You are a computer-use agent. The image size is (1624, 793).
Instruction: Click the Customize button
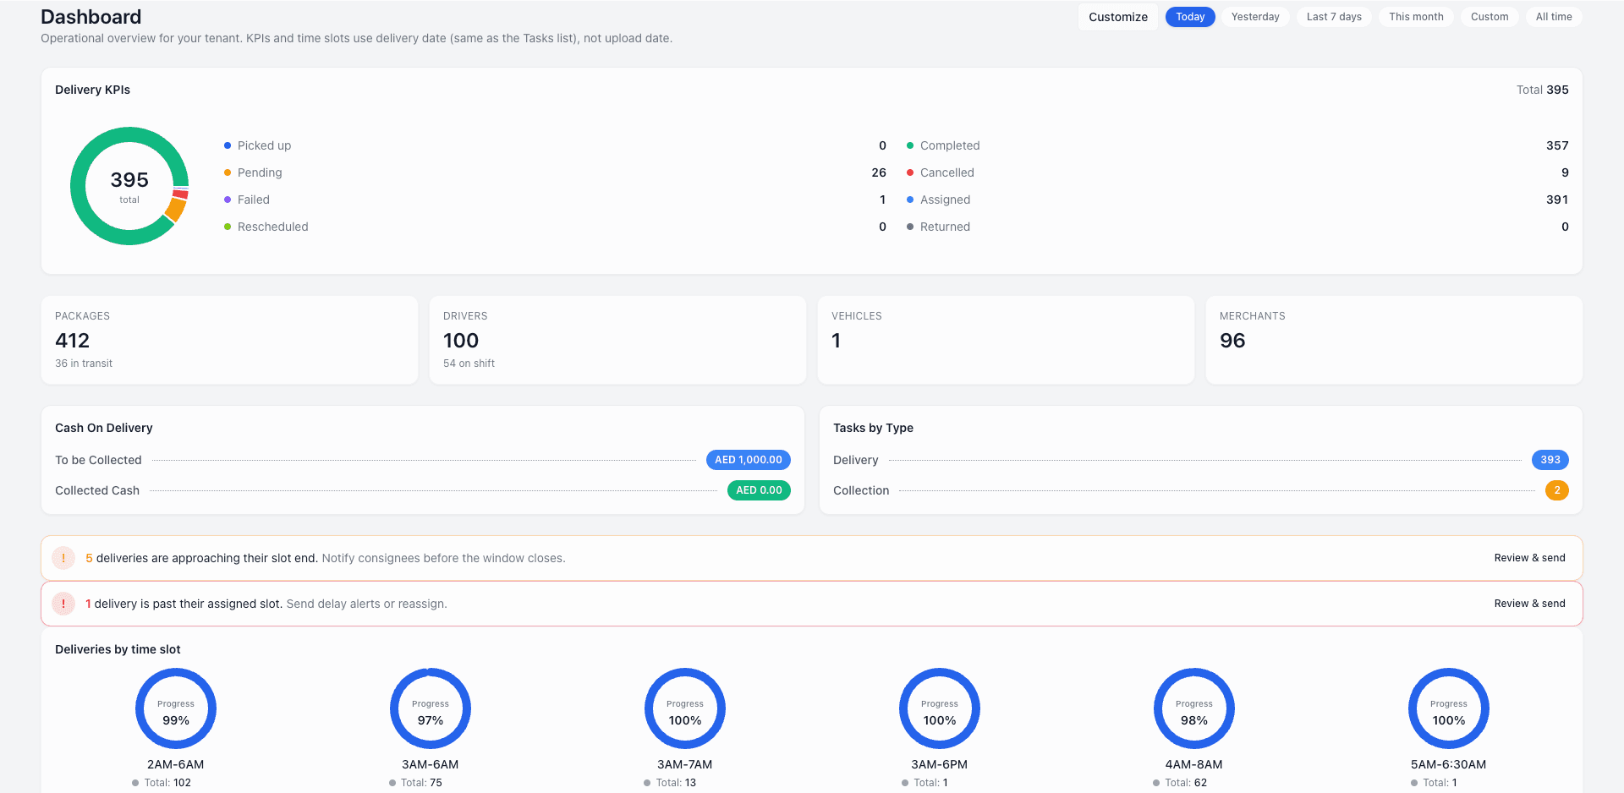coord(1117,17)
